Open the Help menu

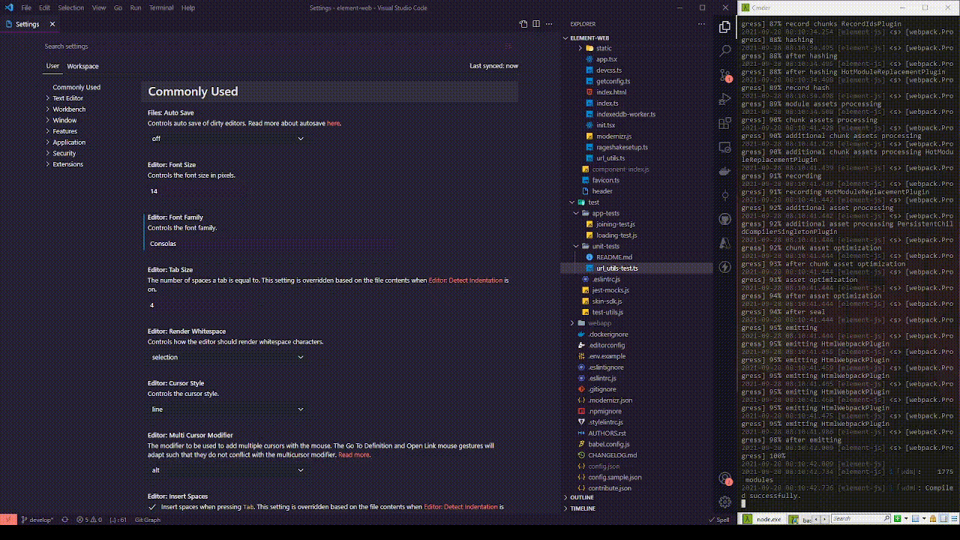point(188,7)
